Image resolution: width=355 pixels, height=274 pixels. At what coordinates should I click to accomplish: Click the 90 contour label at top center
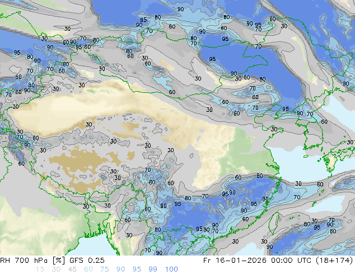coord(180,10)
